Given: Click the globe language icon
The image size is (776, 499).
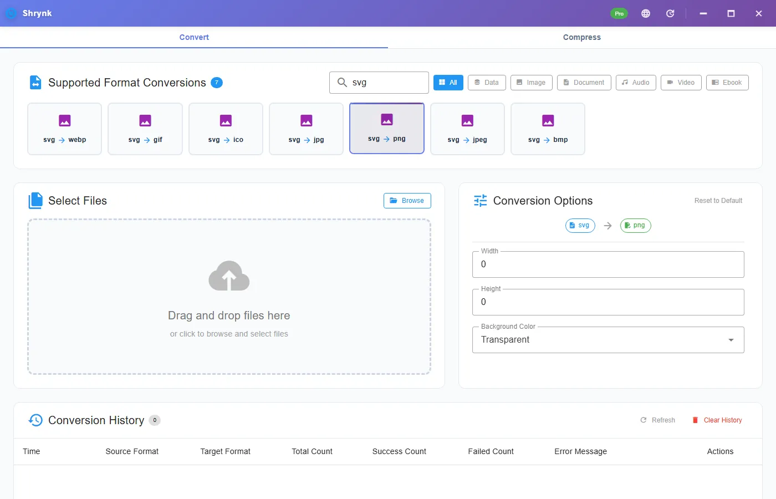Looking at the screenshot, I should (x=646, y=13).
